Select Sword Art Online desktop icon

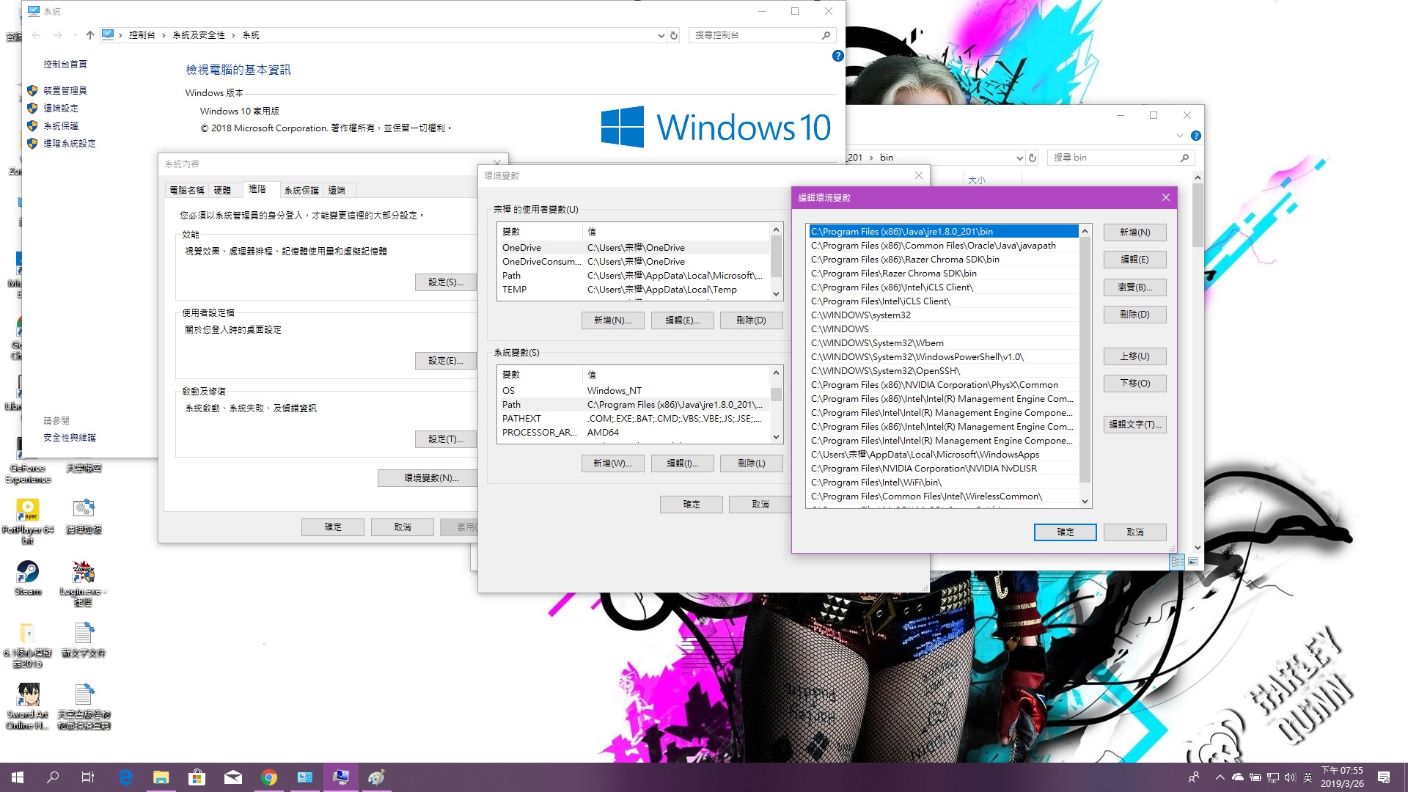pyautogui.click(x=28, y=706)
